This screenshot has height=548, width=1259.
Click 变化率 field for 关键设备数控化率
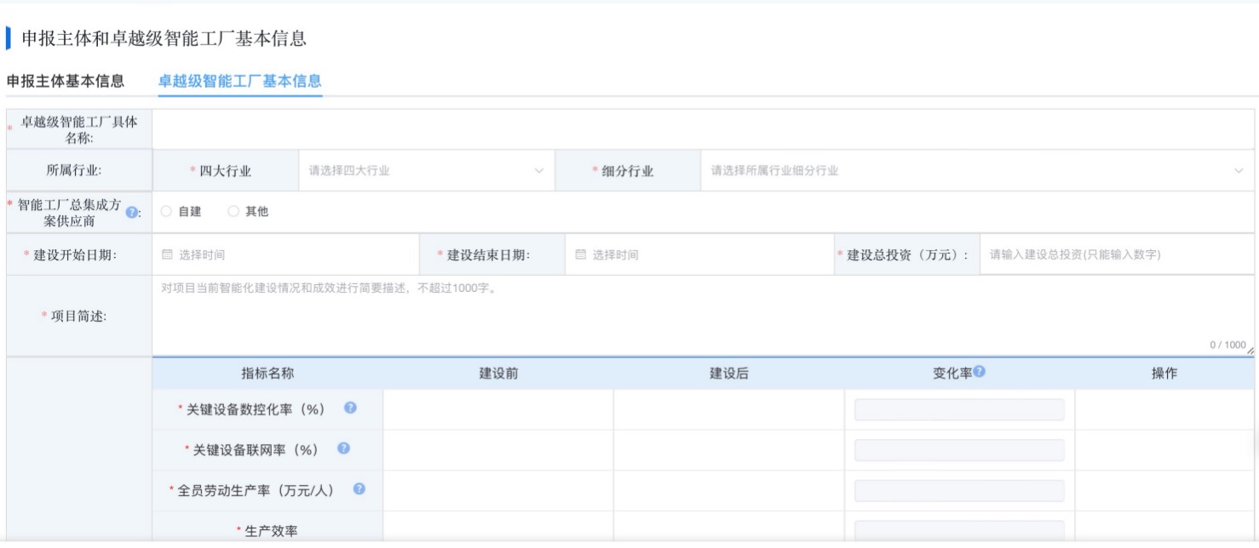click(x=959, y=409)
